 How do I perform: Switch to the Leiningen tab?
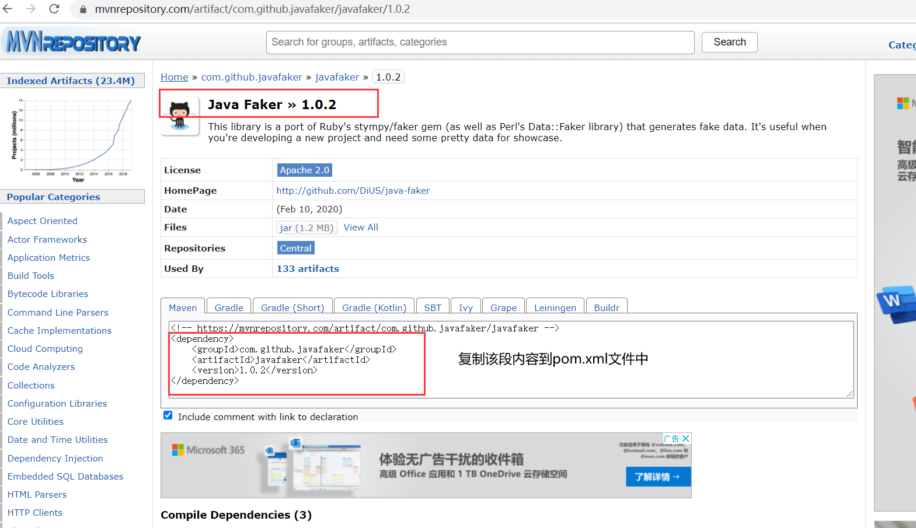(x=555, y=307)
